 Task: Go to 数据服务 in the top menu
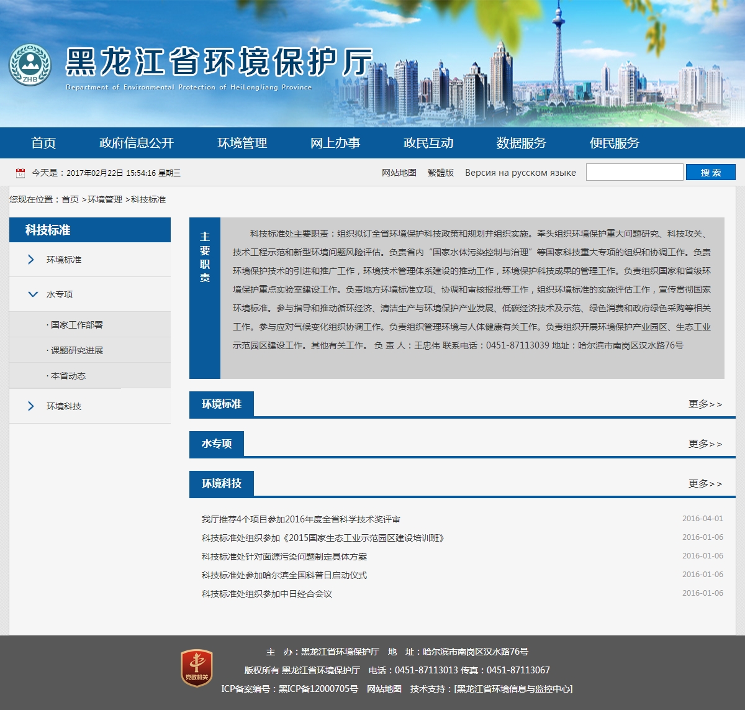coord(521,143)
